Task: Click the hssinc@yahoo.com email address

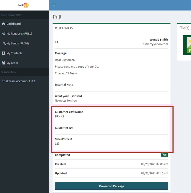Action: 155,44
